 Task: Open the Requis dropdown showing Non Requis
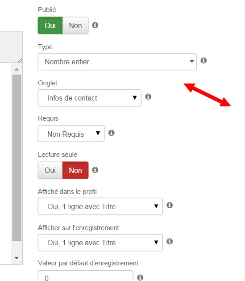pos(71,134)
